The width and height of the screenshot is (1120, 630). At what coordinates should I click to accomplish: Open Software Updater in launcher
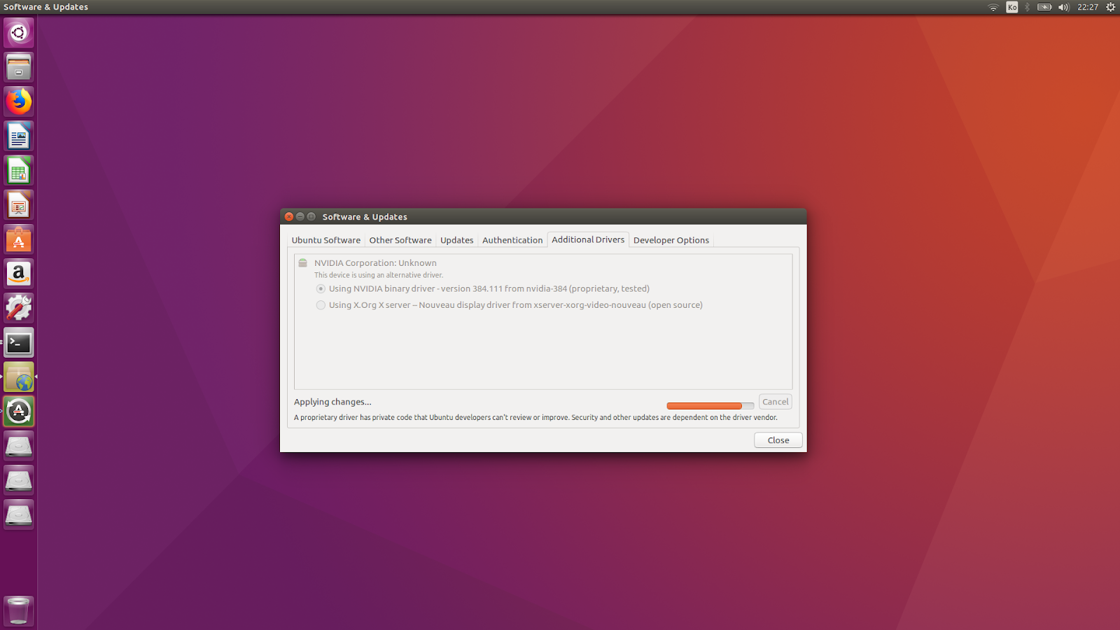pos(19,412)
